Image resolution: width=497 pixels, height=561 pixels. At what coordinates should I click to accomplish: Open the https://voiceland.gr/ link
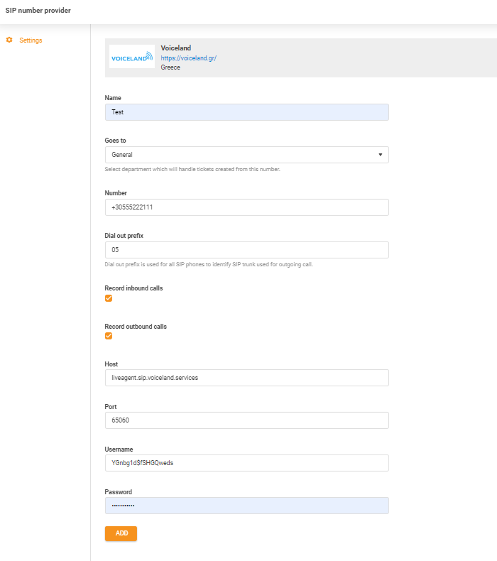(x=188, y=58)
